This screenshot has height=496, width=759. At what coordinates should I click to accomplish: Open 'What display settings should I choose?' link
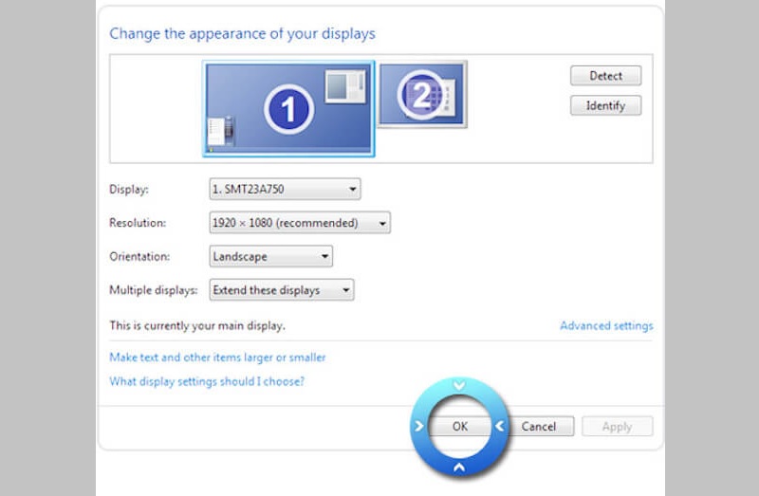point(207,381)
